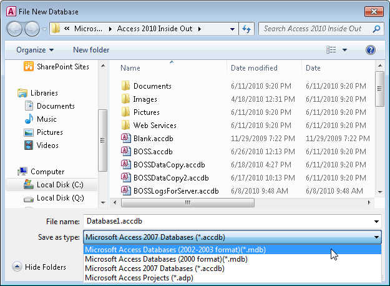The image size is (390, 286).
Task: Click the address bar folder icon
Action: pyautogui.click(x=56, y=28)
